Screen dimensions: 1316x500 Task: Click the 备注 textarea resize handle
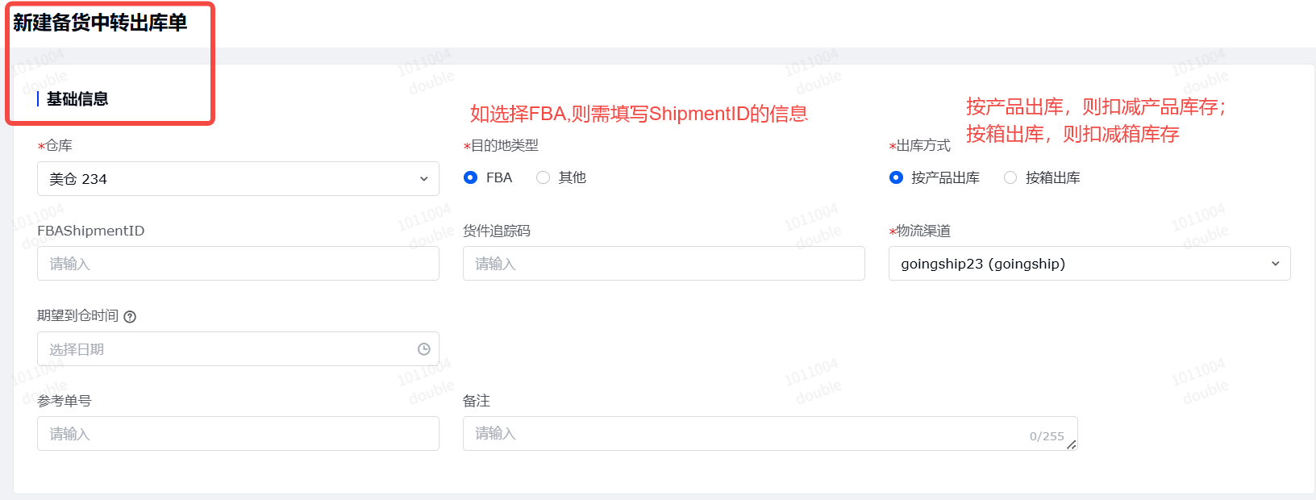tap(1071, 444)
